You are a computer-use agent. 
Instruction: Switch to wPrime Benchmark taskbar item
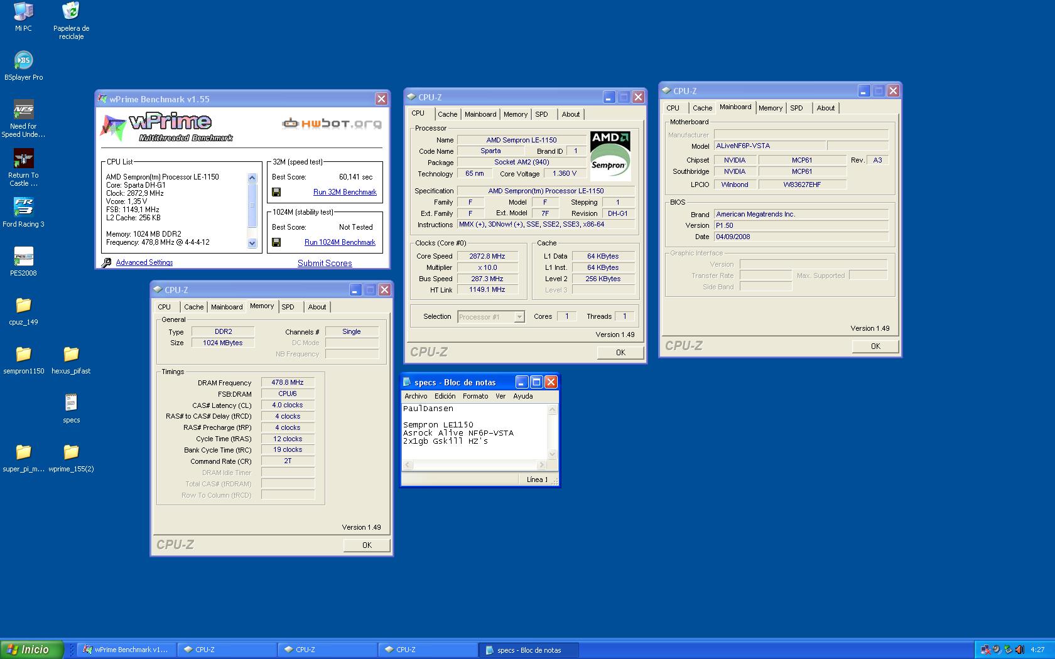pyautogui.click(x=126, y=650)
